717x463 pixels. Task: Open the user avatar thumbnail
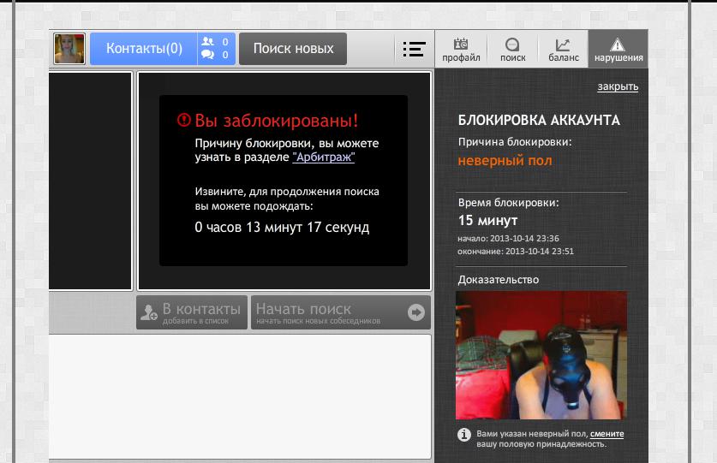(x=69, y=49)
